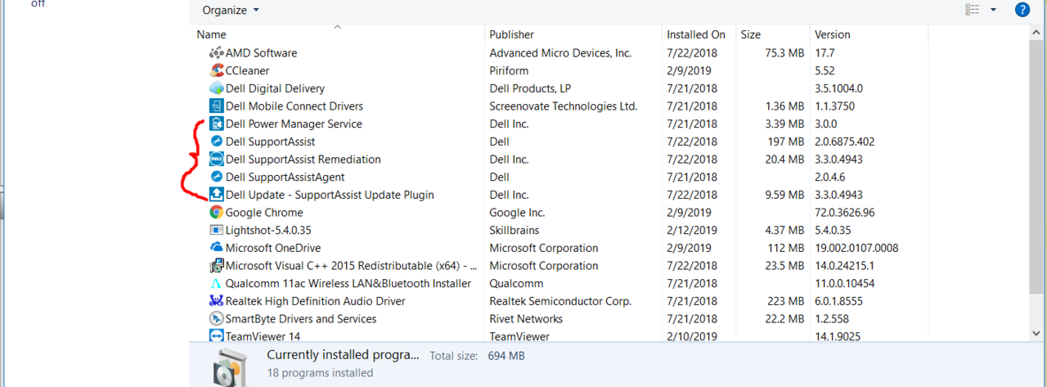Click publisher Google Inc.

click(517, 213)
